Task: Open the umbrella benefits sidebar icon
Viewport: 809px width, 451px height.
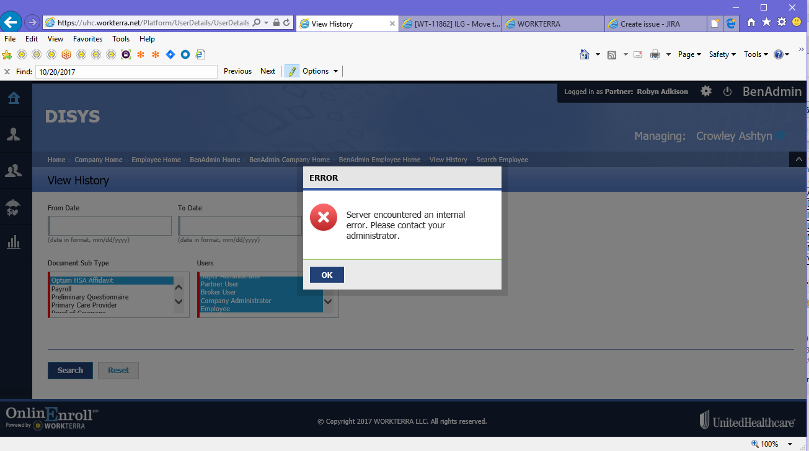Action: (13, 207)
